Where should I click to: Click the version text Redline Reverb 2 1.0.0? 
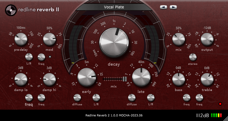click(114, 116)
